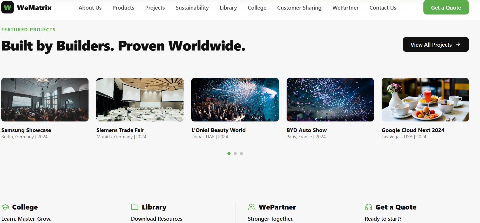Click the WeMatrix brand name
The width and height of the screenshot is (480, 223).
pyautogui.click(x=34, y=8)
